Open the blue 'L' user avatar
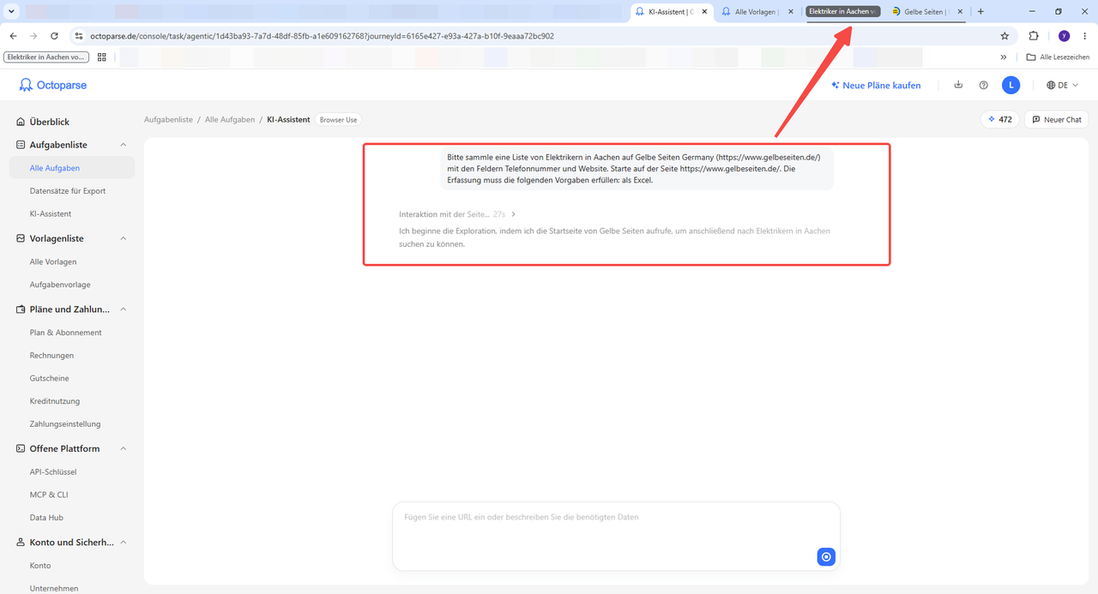The width and height of the screenshot is (1098, 594). [1011, 85]
